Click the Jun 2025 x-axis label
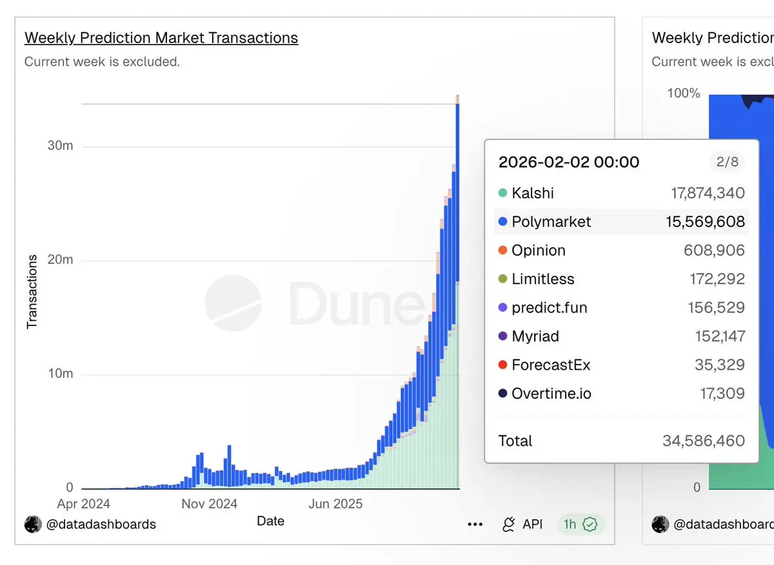The image size is (774, 565). point(335,504)
